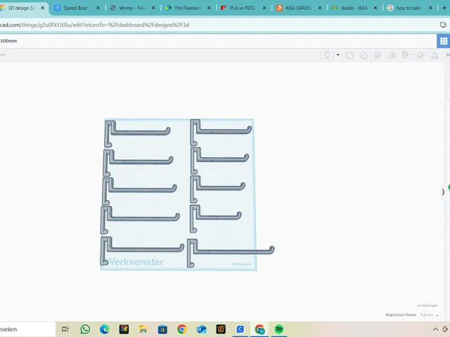Viewport: 450px width, 337px height.
Task: Open the colorful dark app icon on taskbar
Action: pos(124,329)
